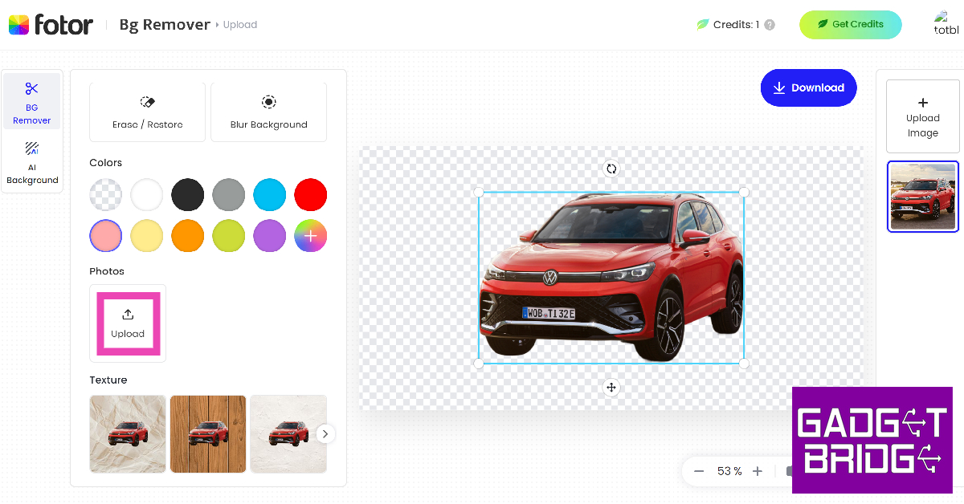Apply crumpled paper texture background

(128, 433)
